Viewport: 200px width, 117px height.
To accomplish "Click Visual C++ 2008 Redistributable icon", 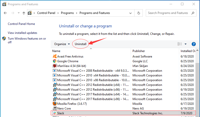I will tap(55, 71).
